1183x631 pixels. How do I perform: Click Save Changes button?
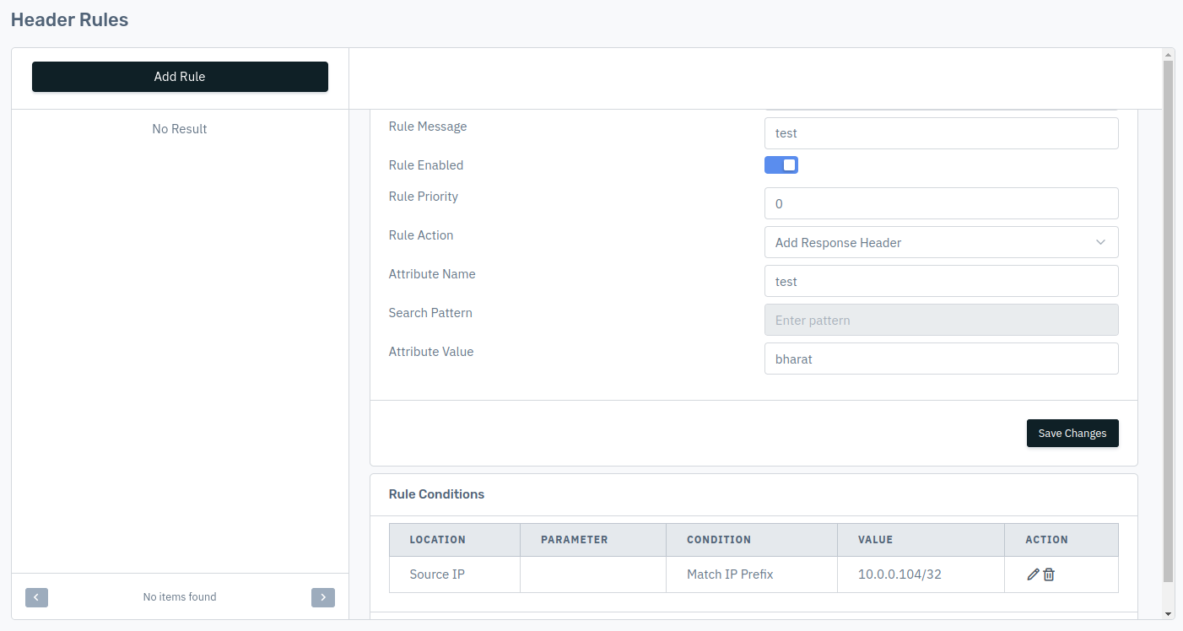point(1072,433)
